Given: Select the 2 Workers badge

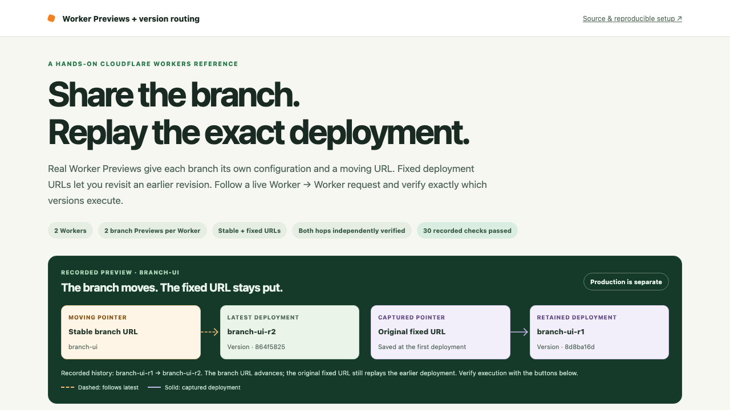Looking at the screenshot, I should pyautogui.click(x=70, y=231).
